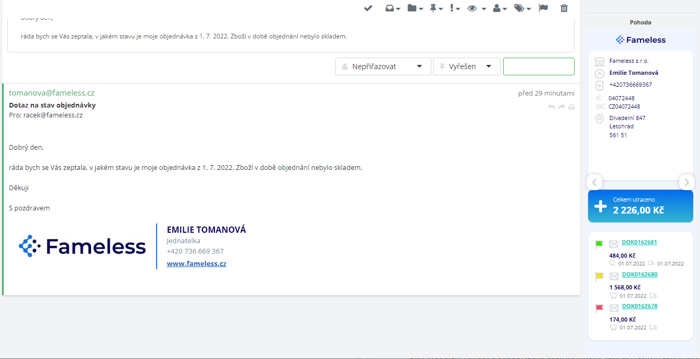Click green flag beside DOK0162681
This screenshot has width=700, height=359.
point(599,245)
